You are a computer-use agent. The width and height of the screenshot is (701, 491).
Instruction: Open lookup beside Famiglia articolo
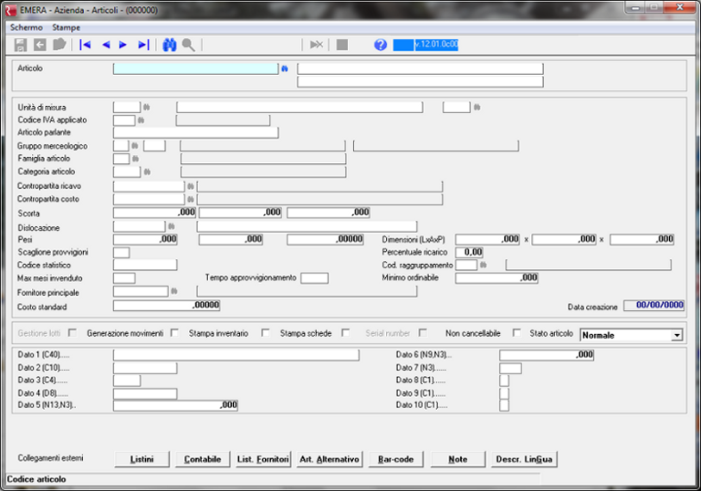(136, 159)
